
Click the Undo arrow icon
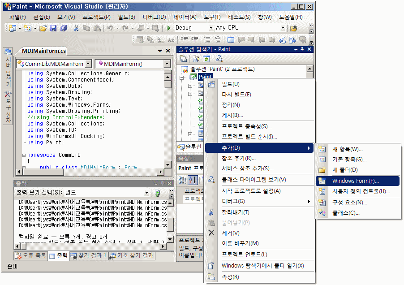(110, 28)
